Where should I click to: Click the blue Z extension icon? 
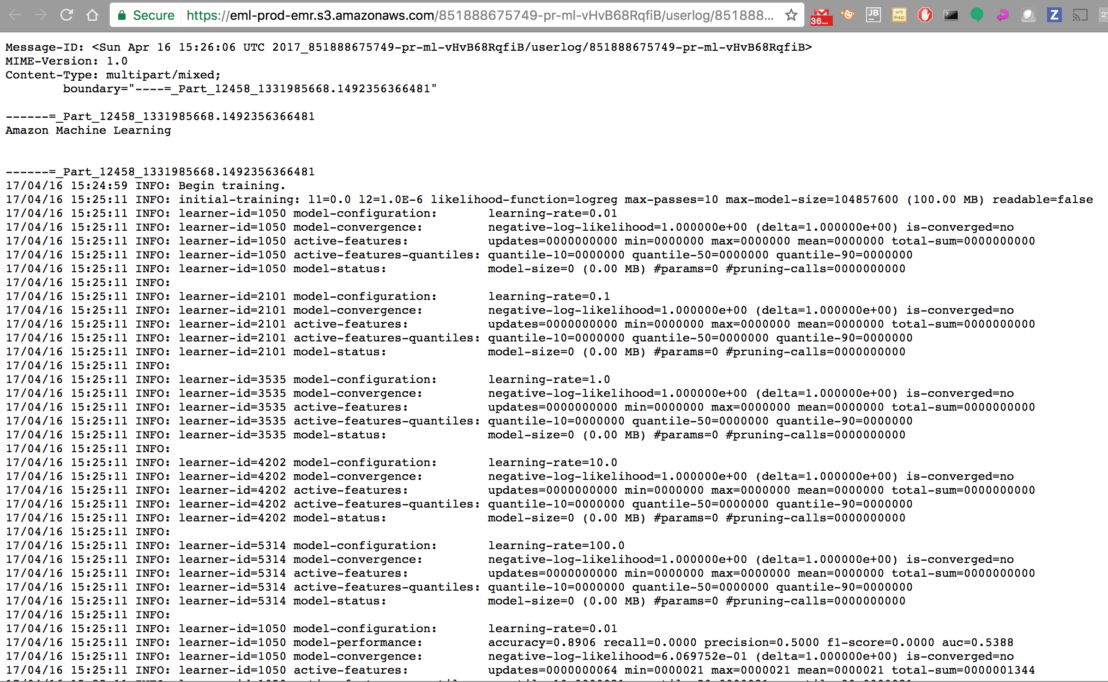click(1054, 15)
